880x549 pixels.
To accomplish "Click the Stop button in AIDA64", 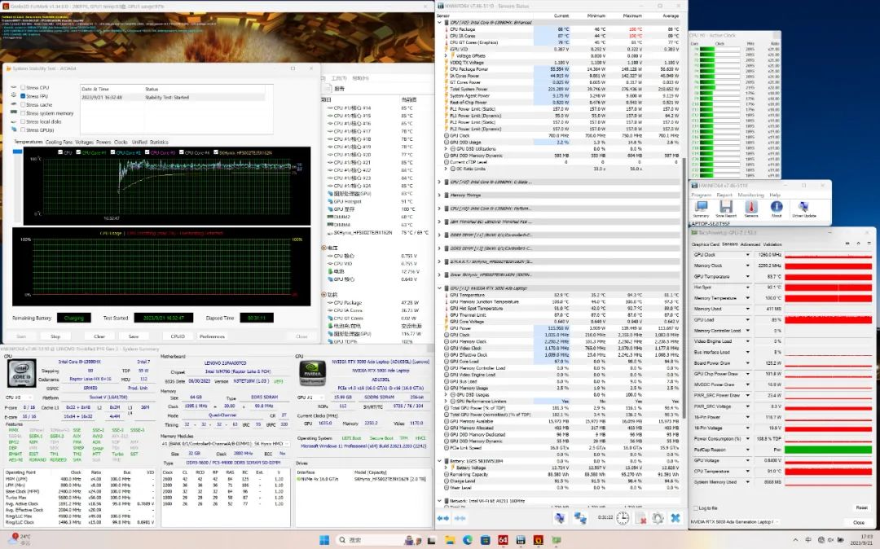I will (55, 336).
